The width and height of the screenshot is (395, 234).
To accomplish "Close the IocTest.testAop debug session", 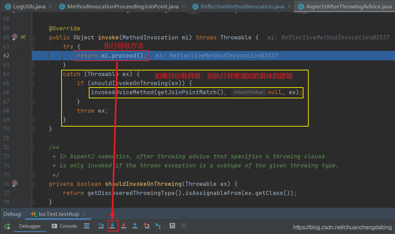I will (84, 214).
